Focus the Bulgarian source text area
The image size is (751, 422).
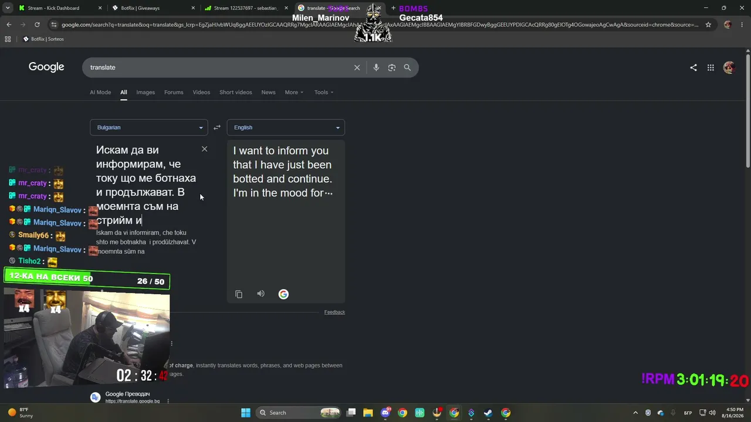tap(146, 185)
